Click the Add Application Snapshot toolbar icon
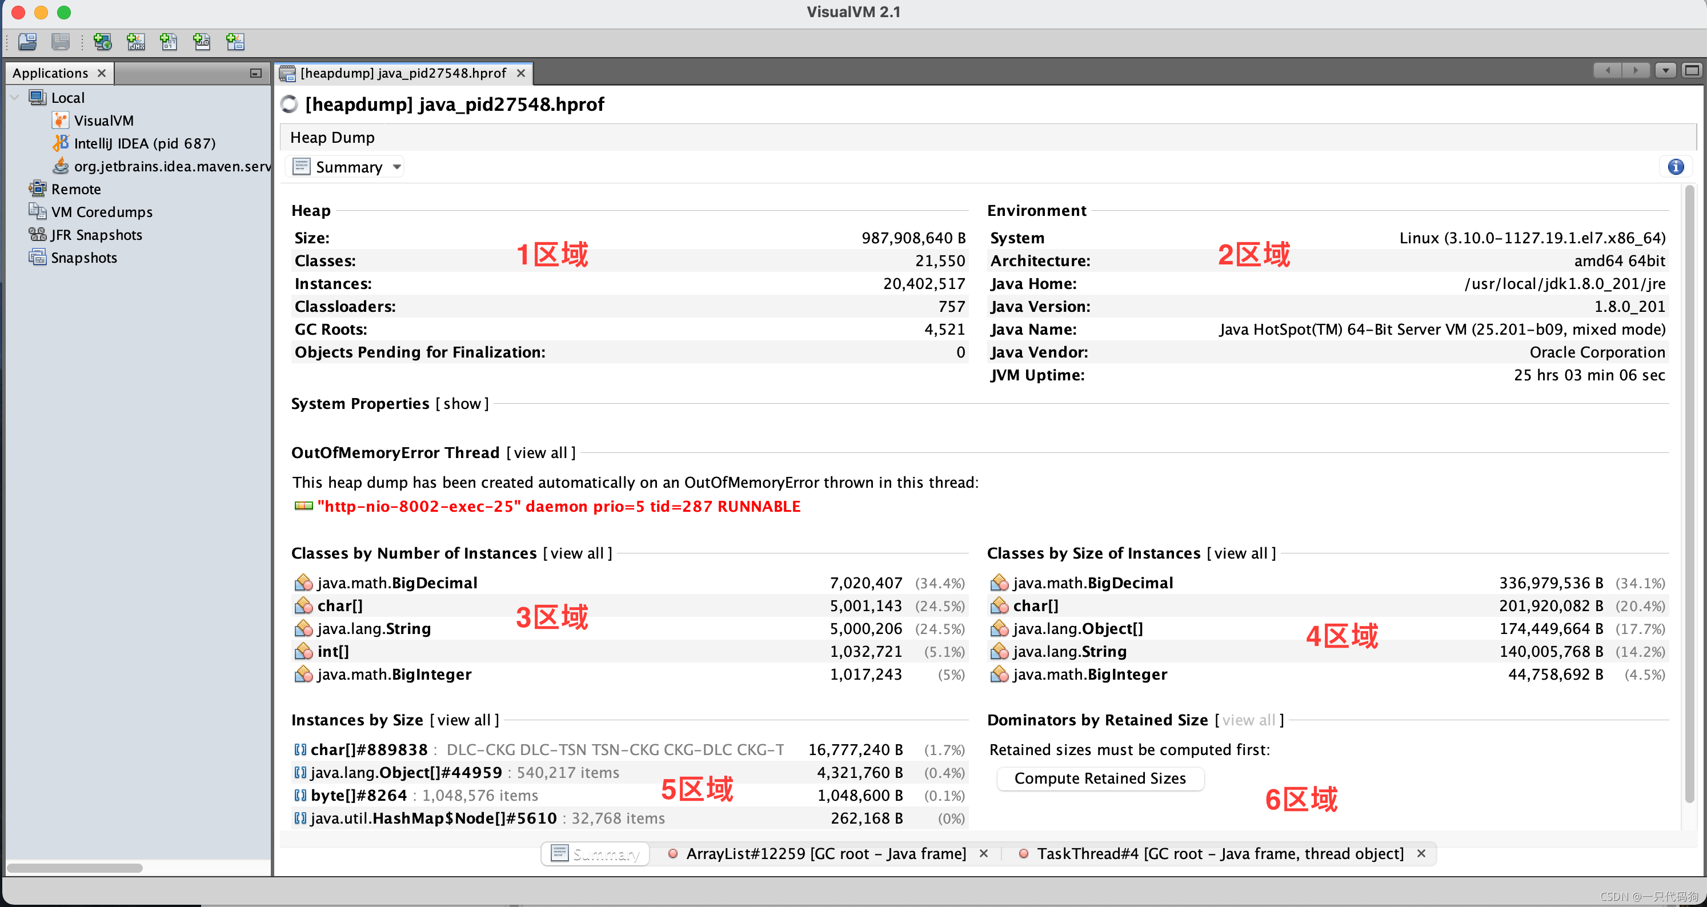Viewport: 1707px width, 907px height. (235, 42)
